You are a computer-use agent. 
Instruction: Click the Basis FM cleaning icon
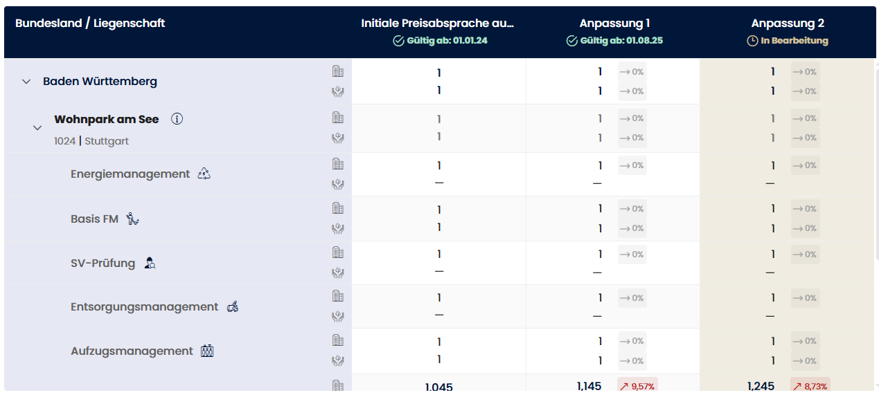(133, 219)
